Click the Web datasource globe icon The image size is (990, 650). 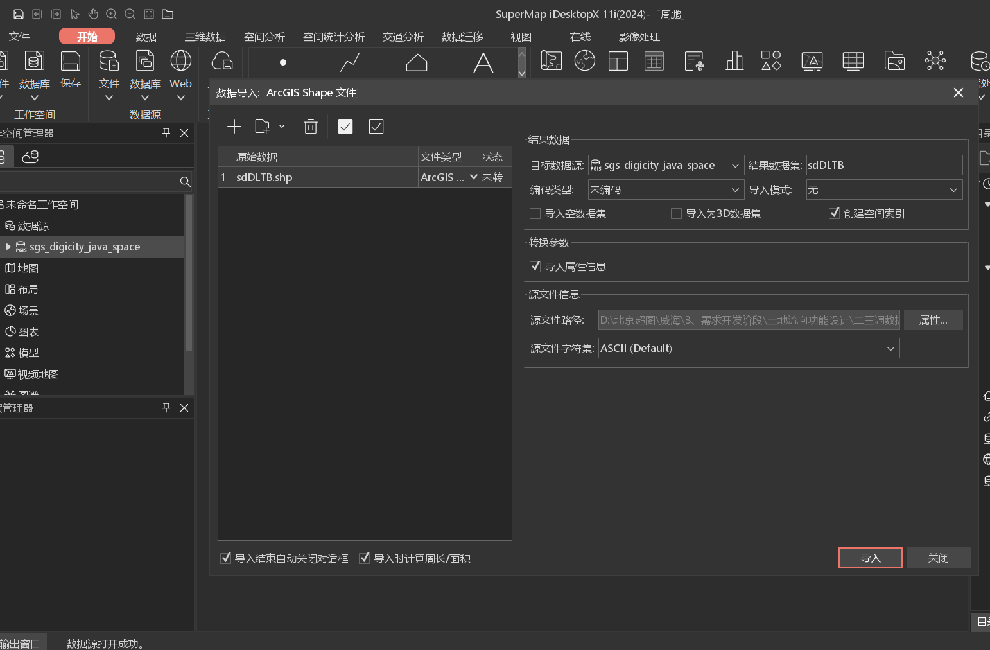[x=181, y=61]
